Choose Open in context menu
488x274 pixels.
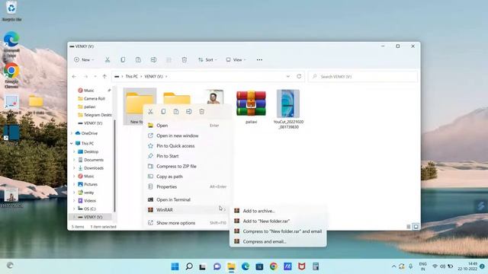coord(188,126)
